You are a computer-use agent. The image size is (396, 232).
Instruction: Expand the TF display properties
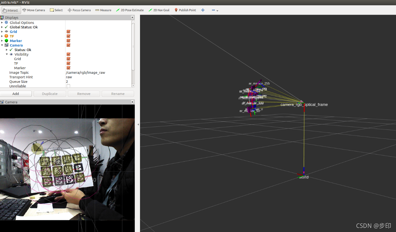2,36
